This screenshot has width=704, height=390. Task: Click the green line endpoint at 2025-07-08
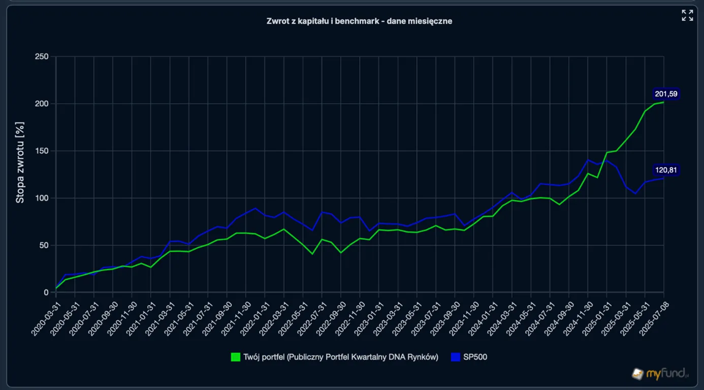pyautogui.click(x=663, y=102)
